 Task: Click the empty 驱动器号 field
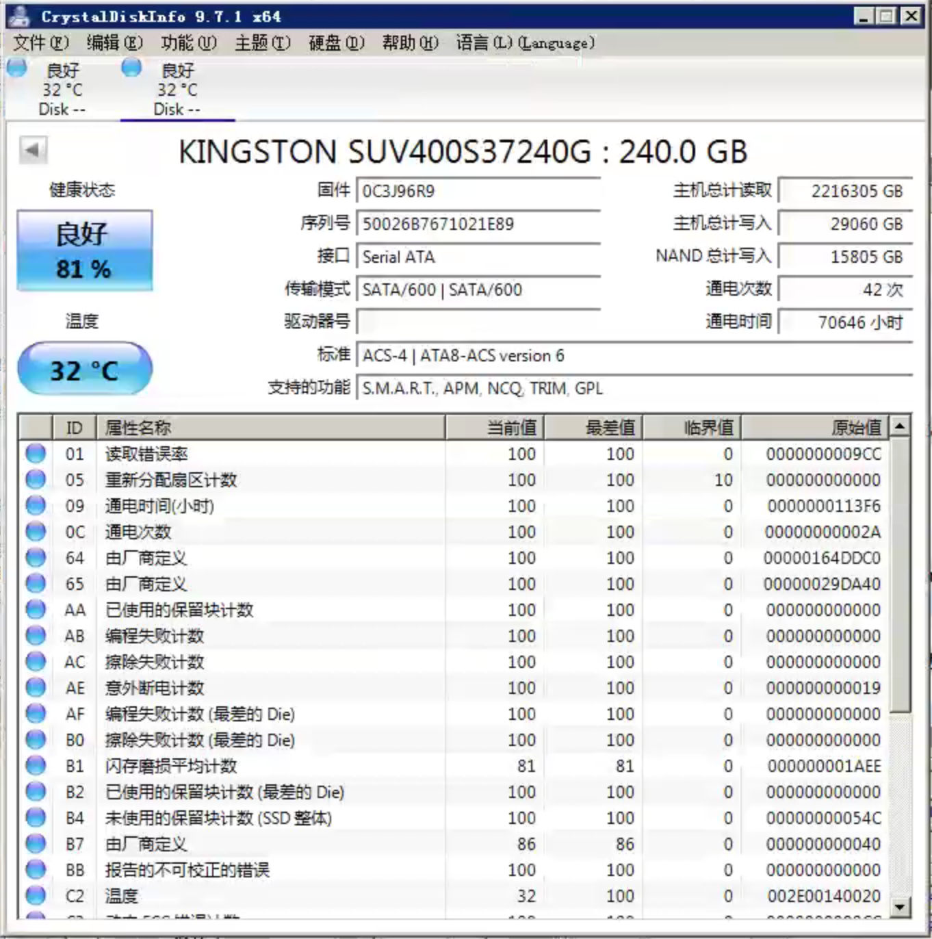click(478, 321)
